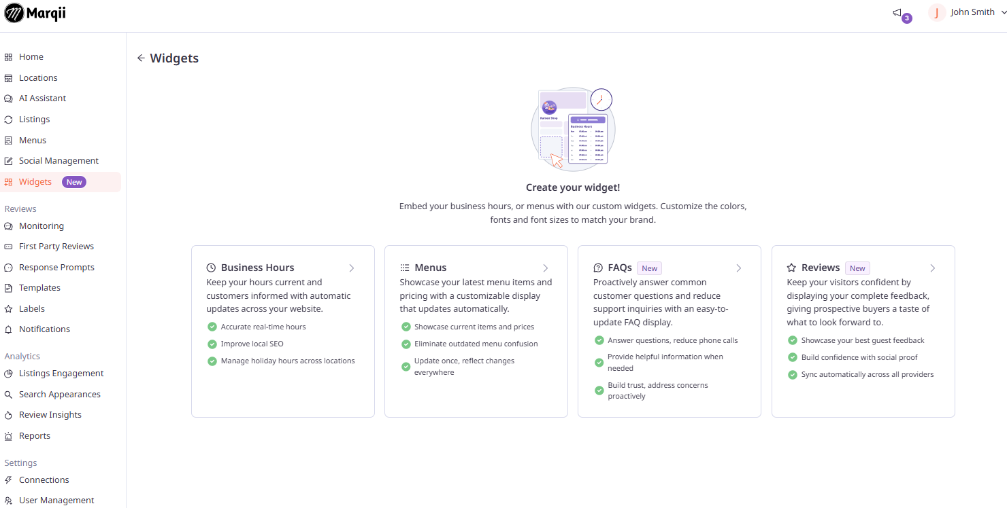Click the back arrow beside Widgets
The image size is (1007, 508).
pos(141,58)
